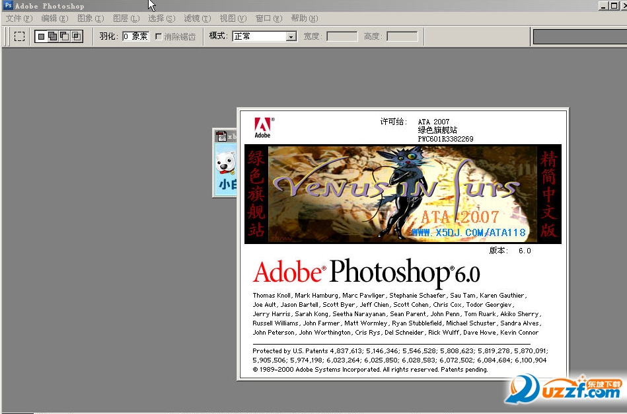Enable the 消除锯齿 anti-alias checkbox
This screenshot has width=627, height=414.
[x=159, y=36]
